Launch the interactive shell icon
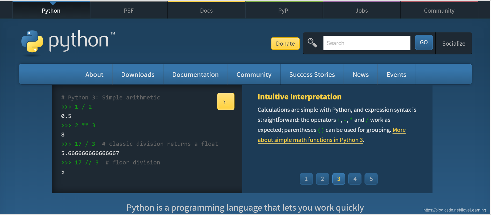The image size is (491, 215). (x=226, y=102)
